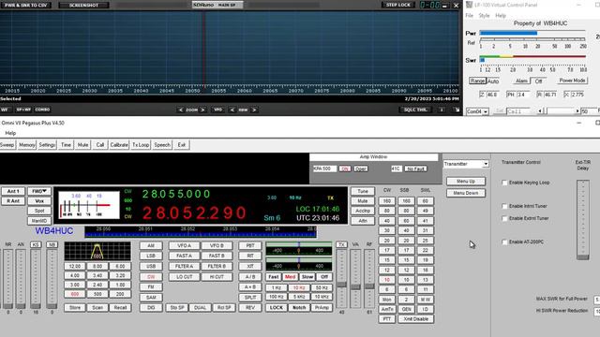The height and width of the screenshot is (337, 600).
Task: Click the filter passband graph showing 600
Action: point(97,251)
